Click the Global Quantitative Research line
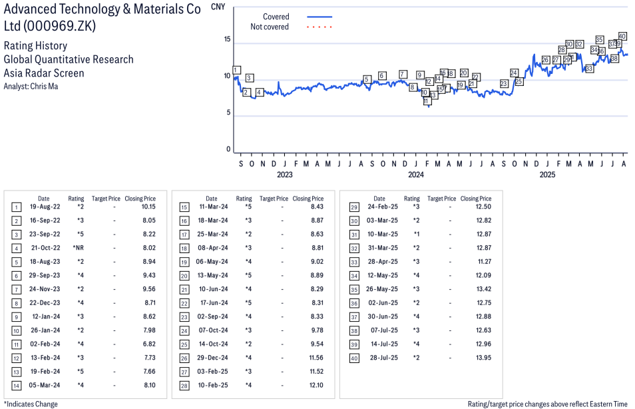The image size is (635, 409). tap(69, 59)
